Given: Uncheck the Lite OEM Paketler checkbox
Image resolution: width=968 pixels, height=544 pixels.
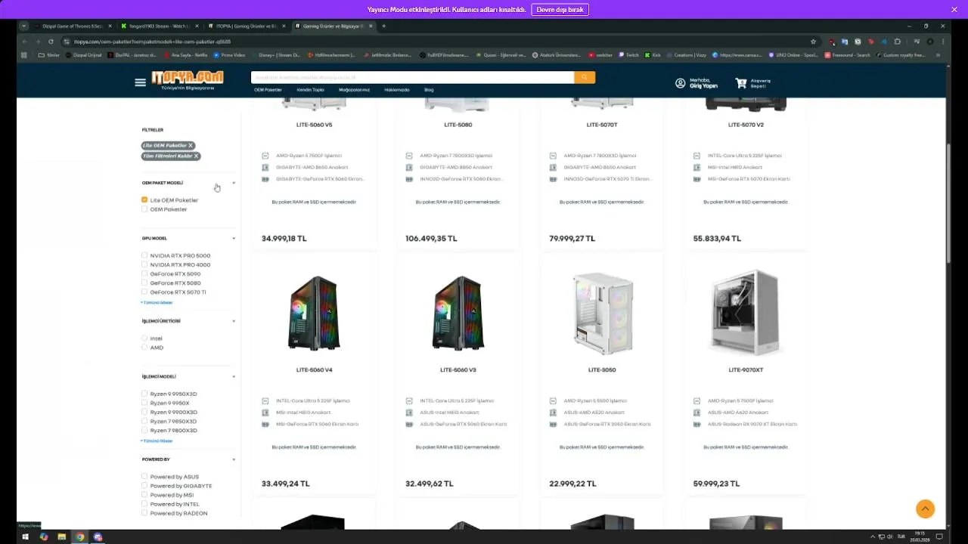Looking at the screenshot, I should click(144, 200).
